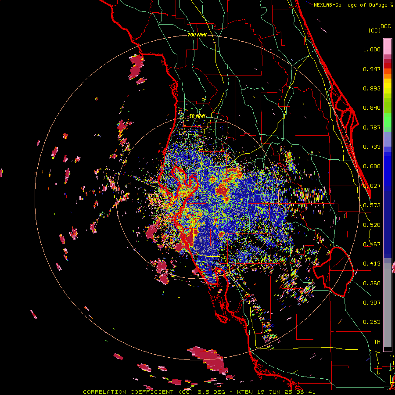Click the [CC] unit label
The height and width of the screenshot is (395, 395).
click(x=375, y=31)
